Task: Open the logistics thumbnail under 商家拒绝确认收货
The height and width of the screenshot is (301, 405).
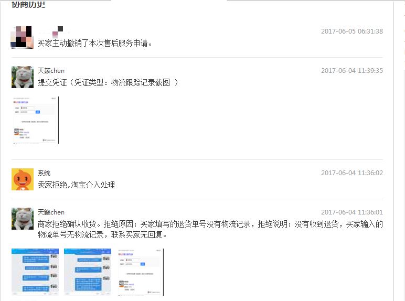Action: [141, 272]
